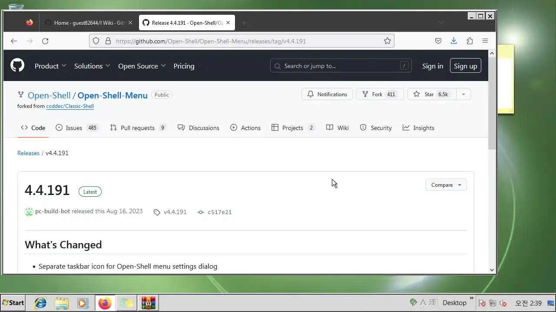Switch to the Discussions tab

199,128
